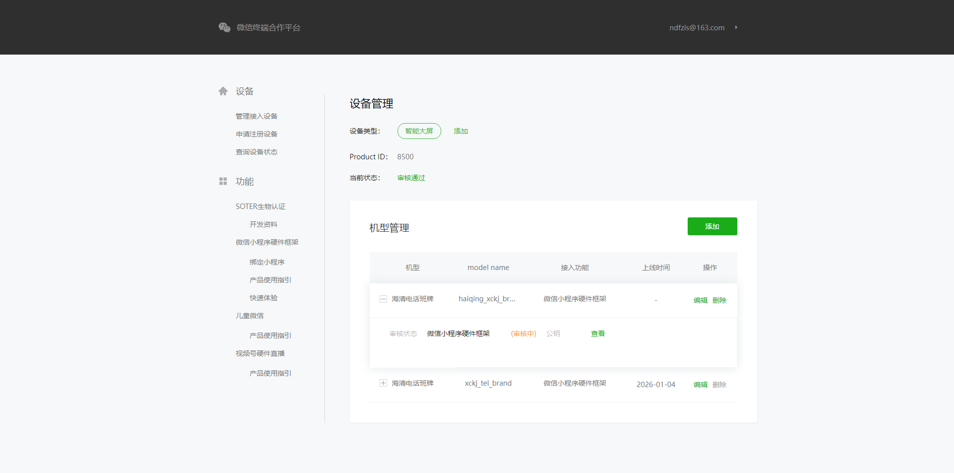Click the 操作 column header
Viewport: 954px width, 473px height.
point(710,268)
